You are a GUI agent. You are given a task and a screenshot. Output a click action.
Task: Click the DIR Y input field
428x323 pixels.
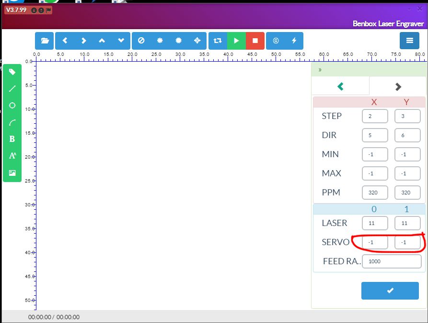tap(407, 135)
